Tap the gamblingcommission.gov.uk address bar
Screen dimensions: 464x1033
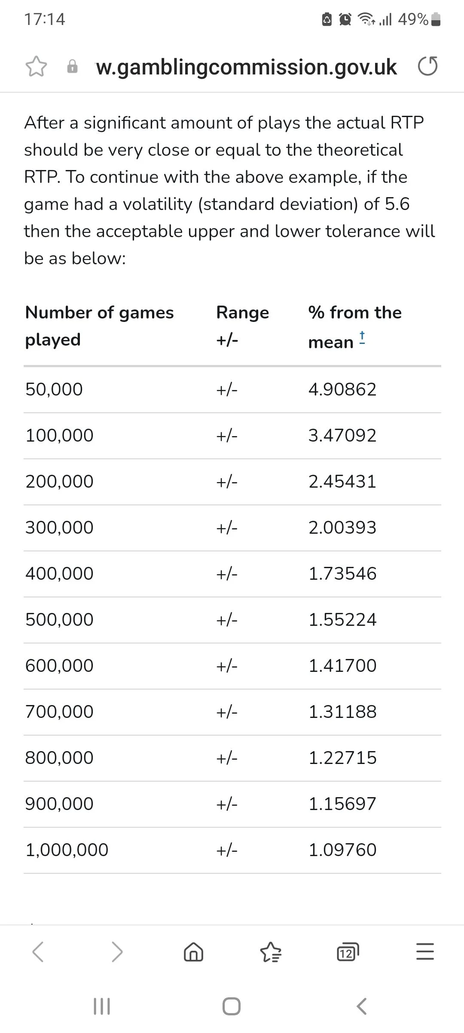pos(247,67)
